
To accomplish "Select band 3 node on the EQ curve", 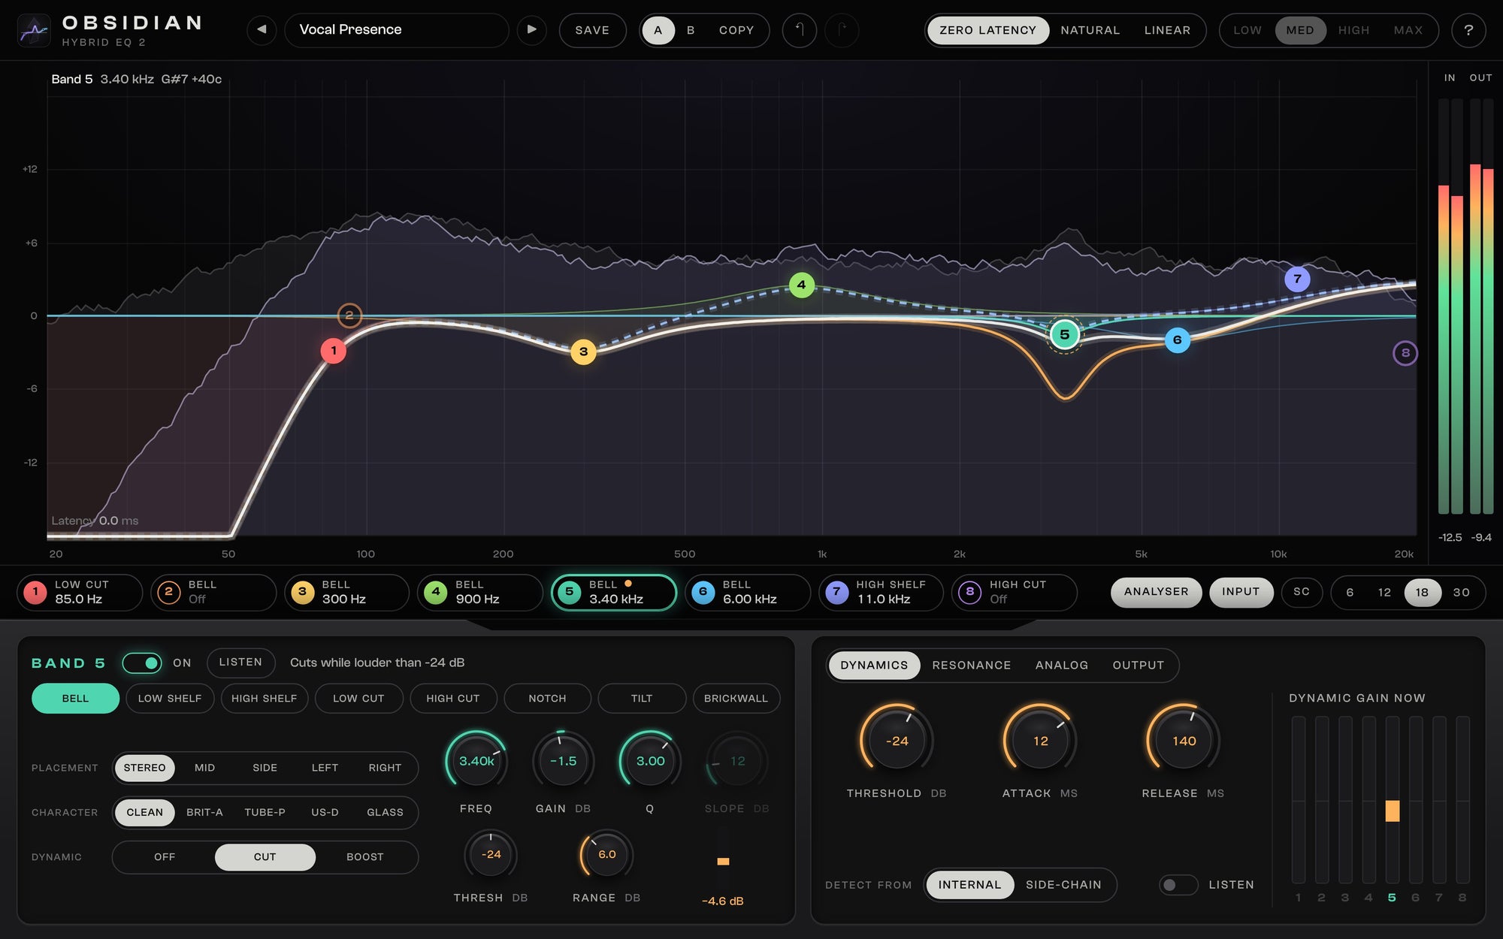I will (583, 352).
